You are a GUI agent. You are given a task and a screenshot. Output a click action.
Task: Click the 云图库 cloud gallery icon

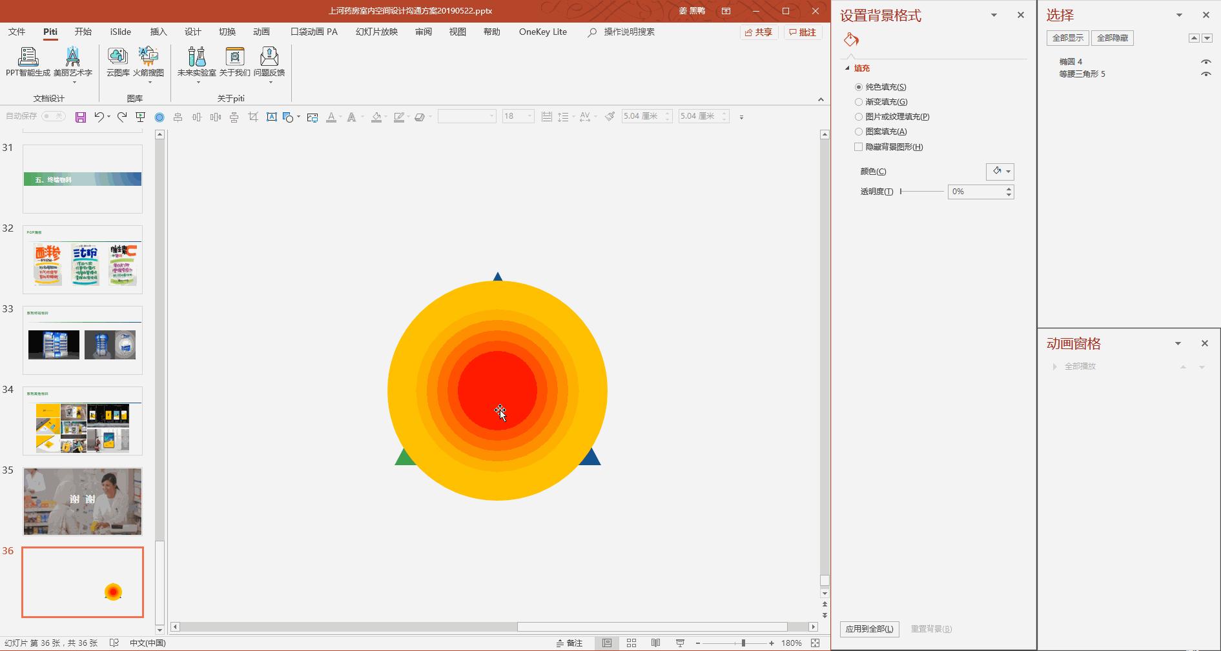tap(118, 62)
